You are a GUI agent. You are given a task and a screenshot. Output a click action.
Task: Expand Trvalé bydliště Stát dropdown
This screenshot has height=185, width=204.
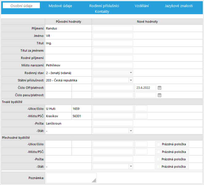131,131
